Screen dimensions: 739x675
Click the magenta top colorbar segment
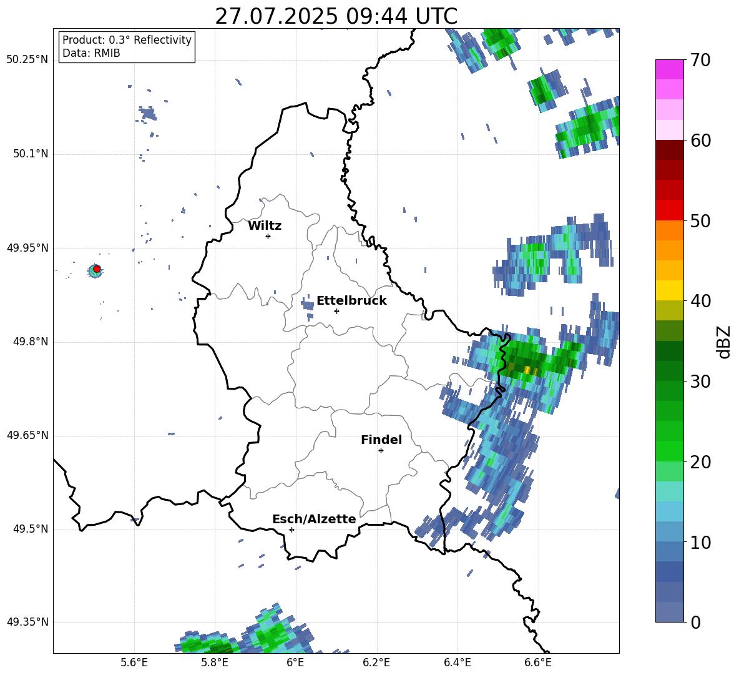(669, 69)
